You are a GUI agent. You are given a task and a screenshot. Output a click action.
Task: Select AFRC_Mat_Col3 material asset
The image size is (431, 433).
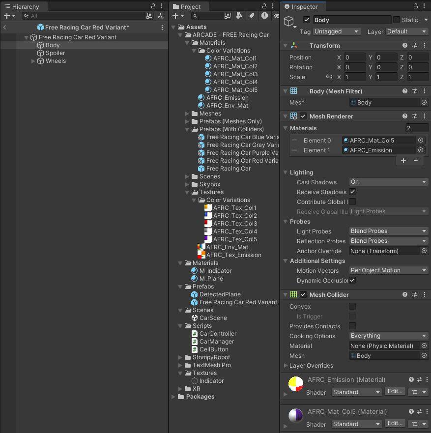235,74
